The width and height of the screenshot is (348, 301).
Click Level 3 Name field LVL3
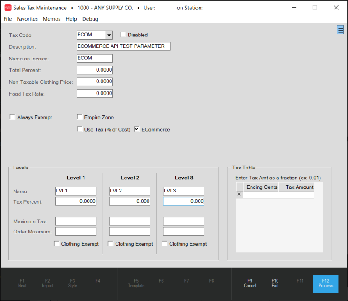coord(184,191)
